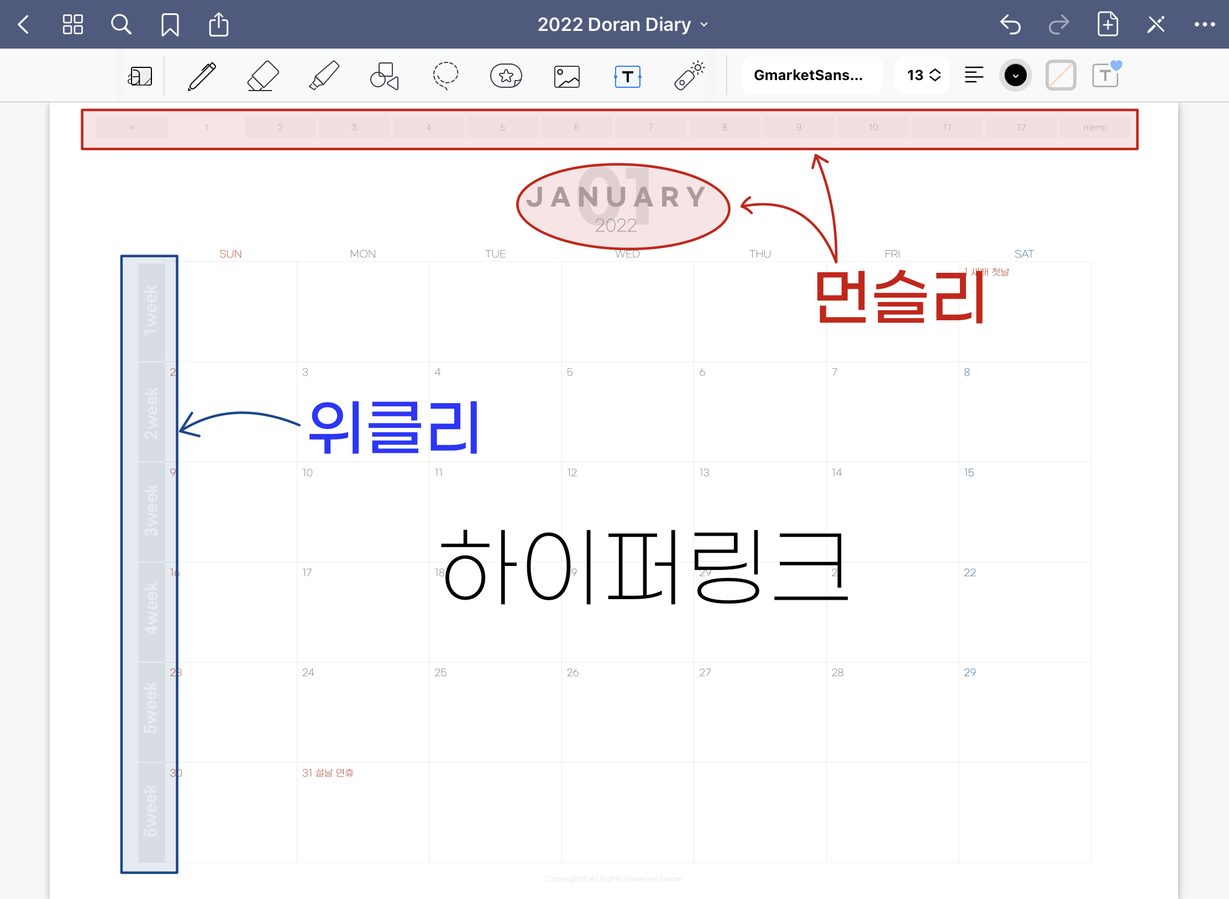The width and height of the screenshot is (1229, 899).
Task: Open the memo tab in month bar
Action: (1095, 127)
